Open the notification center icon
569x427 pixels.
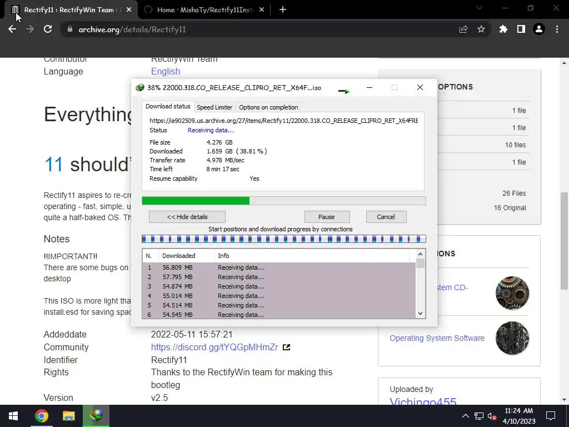point(551,416)
